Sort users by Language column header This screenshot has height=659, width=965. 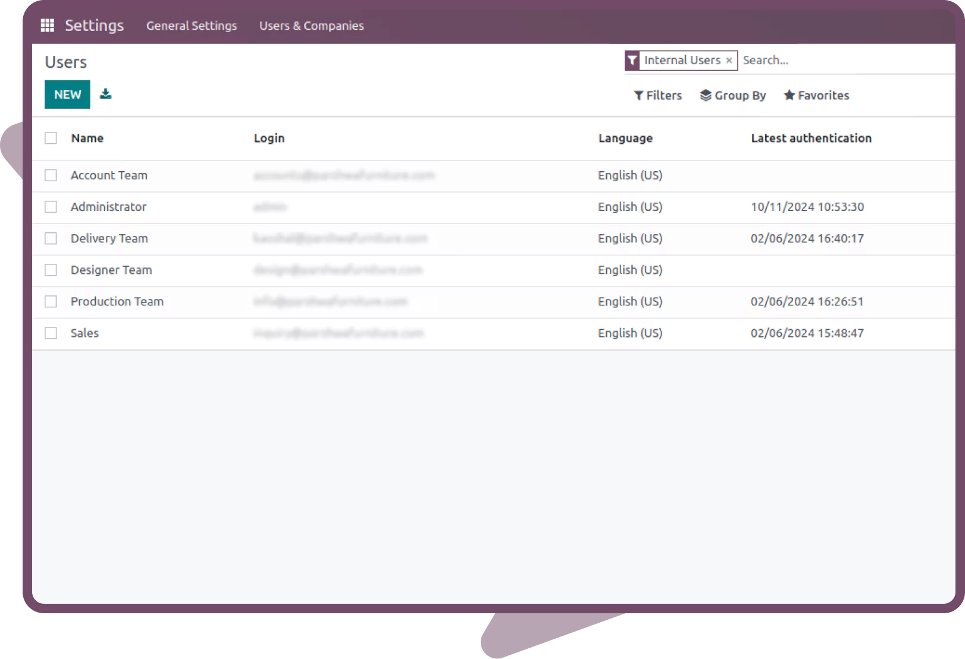pyautogui.click(x=625, y=138)
